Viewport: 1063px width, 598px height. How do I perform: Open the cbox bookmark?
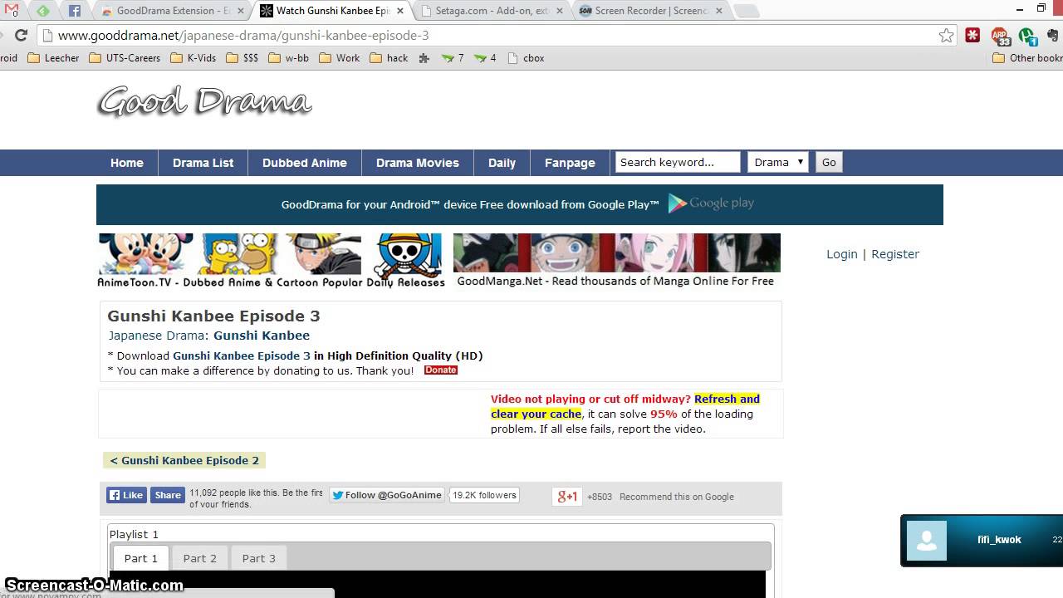526,58
